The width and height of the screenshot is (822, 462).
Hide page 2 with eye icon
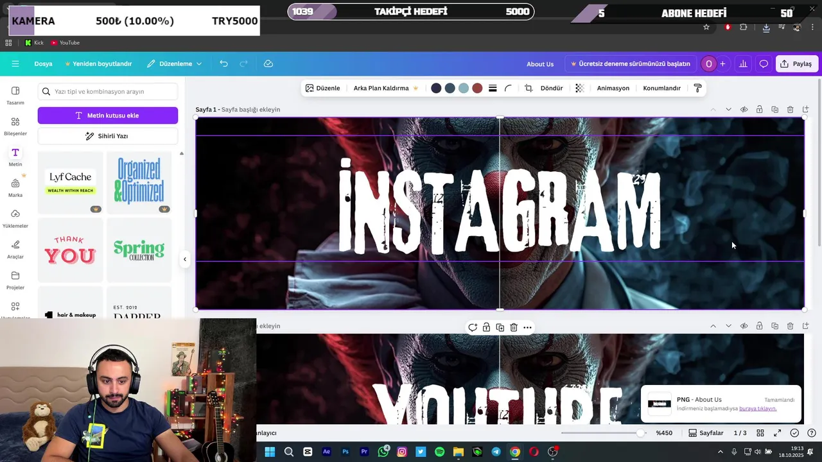[744, 326]
